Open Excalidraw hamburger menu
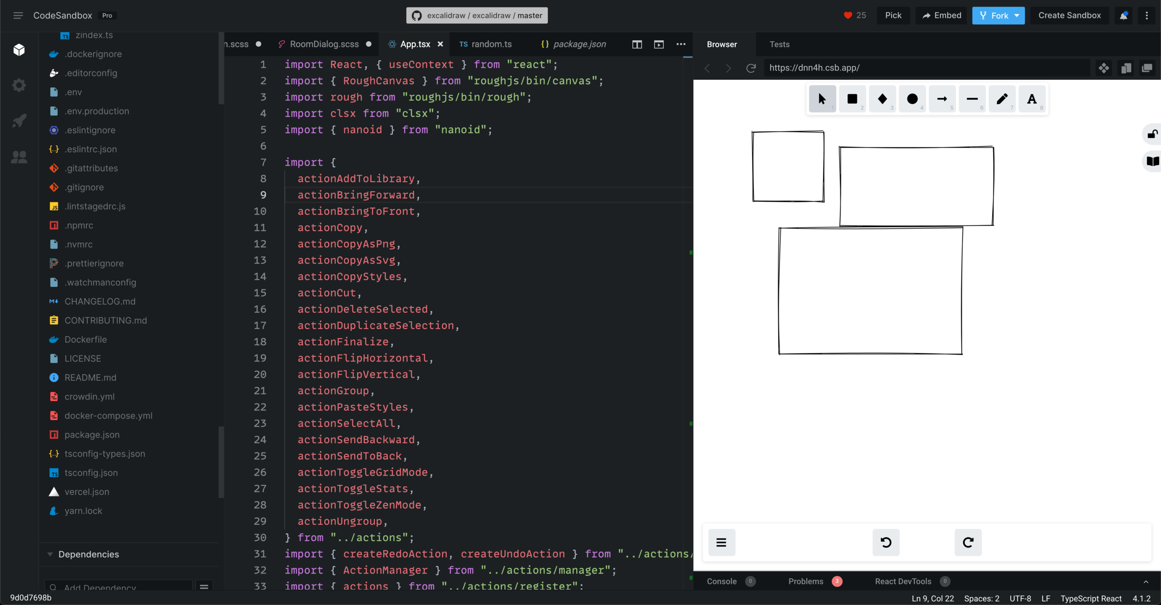This screenshot has width=1161, height=605. (x=721, y=542)
